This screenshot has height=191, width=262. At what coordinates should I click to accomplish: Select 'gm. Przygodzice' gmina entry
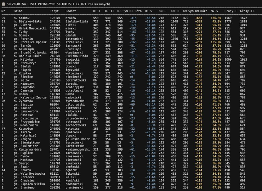(27, 122)
